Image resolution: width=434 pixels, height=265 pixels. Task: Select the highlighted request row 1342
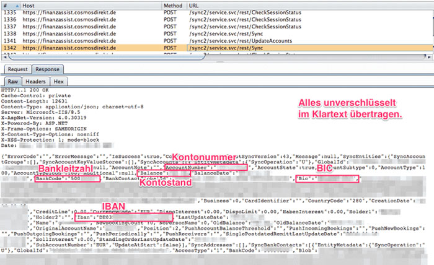(x=217, y=48)
